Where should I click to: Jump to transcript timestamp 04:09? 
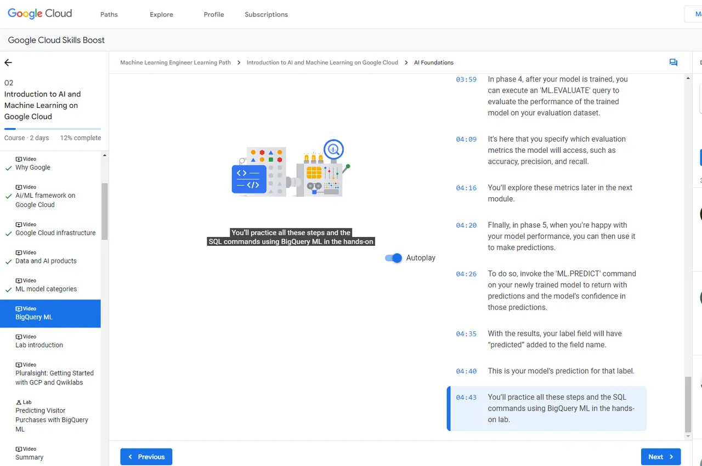(466, 139)
